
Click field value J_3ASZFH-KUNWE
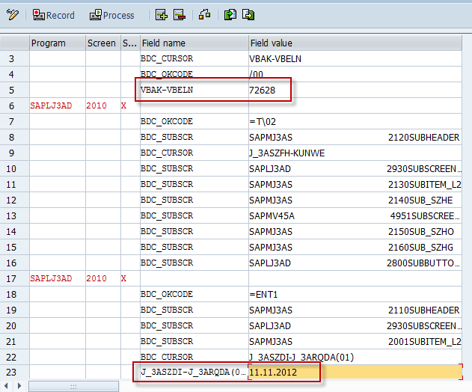click(287, 153)
